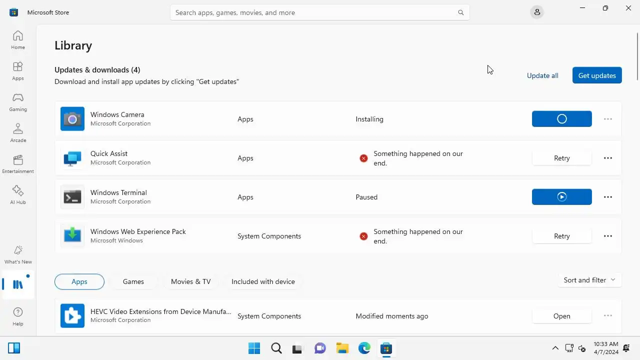This screenshot has width=640, height=360.
Task: Open Microsoft Edge from taskbar
Action: coord(364,348)
